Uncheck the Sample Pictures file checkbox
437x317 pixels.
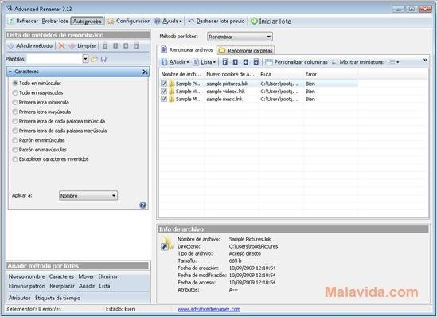coord(164,84)
